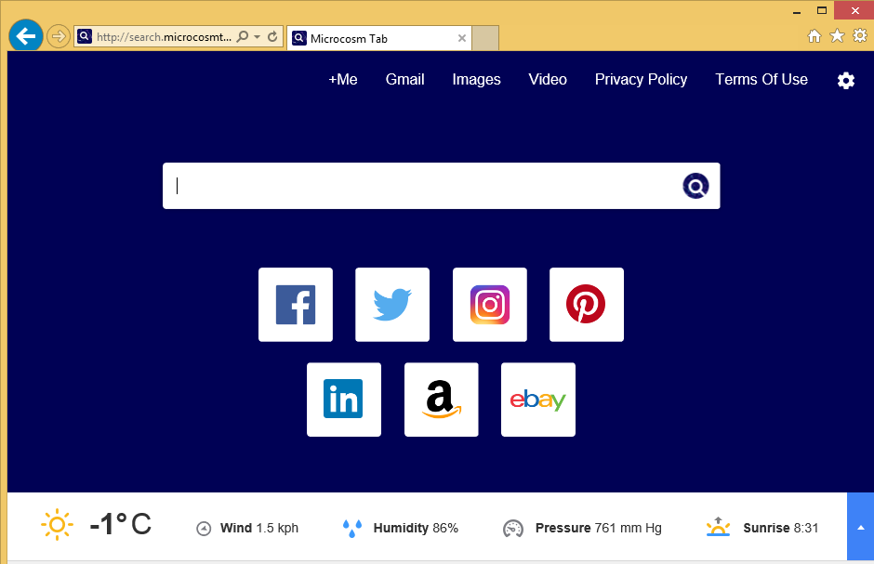Expand the address bar dropdown arrow
Viewport: 874px width, 564px height.
point(257,37)
